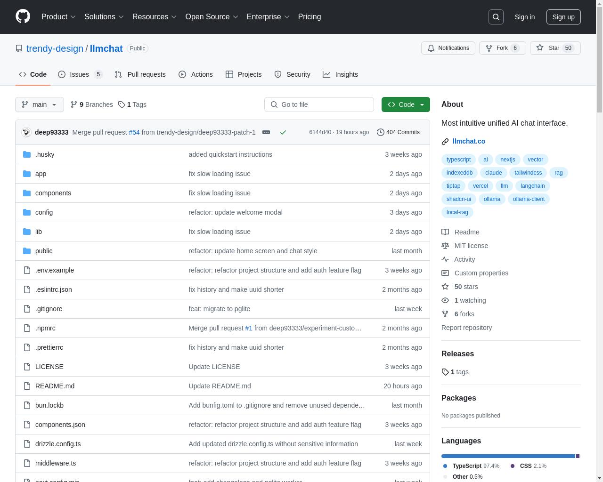
Task: Select the Security tab
Action: coord(292,74)
